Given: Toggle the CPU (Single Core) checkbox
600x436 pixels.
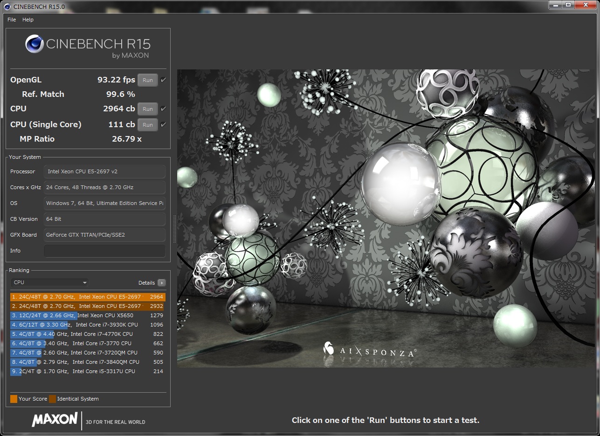Looking at the screenshot, I should pyautogui.click(x=163, y=125).
